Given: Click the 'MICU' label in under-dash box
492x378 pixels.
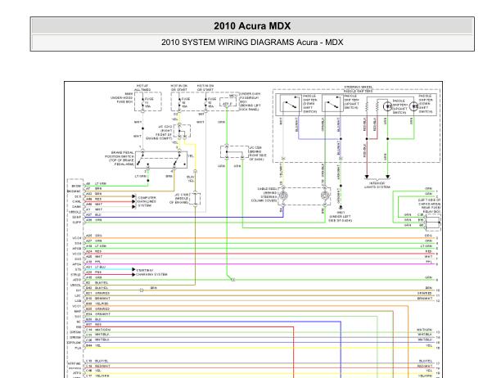Looking at the screenshot, I should (x=233, y=96).
